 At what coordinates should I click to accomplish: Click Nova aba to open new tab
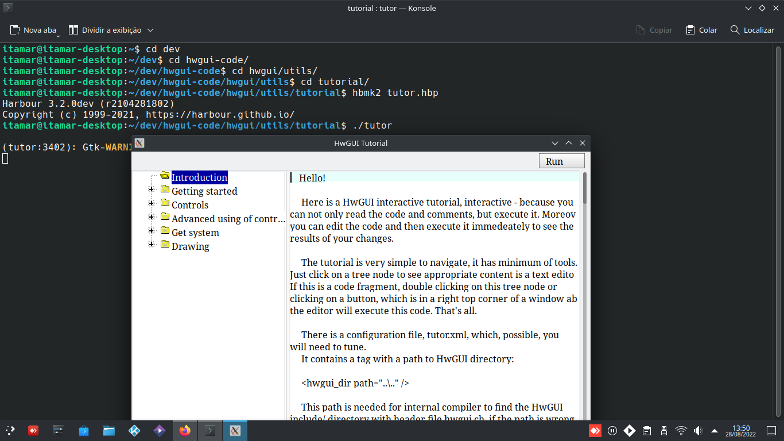point(34,30)
